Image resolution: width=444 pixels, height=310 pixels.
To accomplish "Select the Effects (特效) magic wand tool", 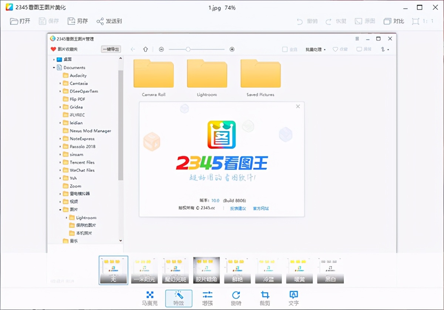I will [178, 298].
